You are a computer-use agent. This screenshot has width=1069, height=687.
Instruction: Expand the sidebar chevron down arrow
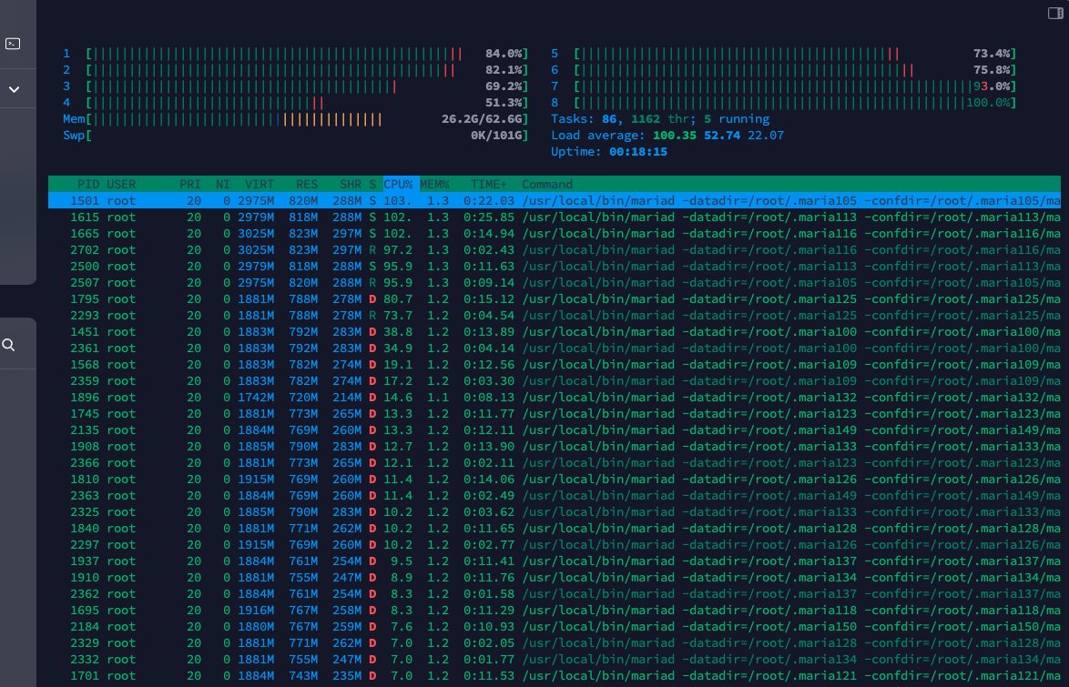14,89
